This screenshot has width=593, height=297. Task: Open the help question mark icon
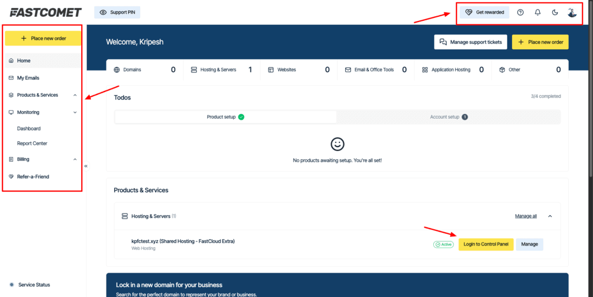coord(521,13)
